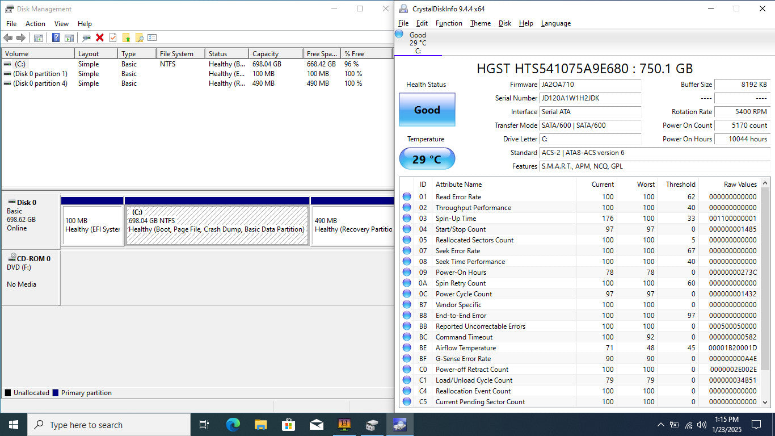Sort volumes by the Capacity column header
The height and width of the screenshot is (436, 775).
[276, 54]
